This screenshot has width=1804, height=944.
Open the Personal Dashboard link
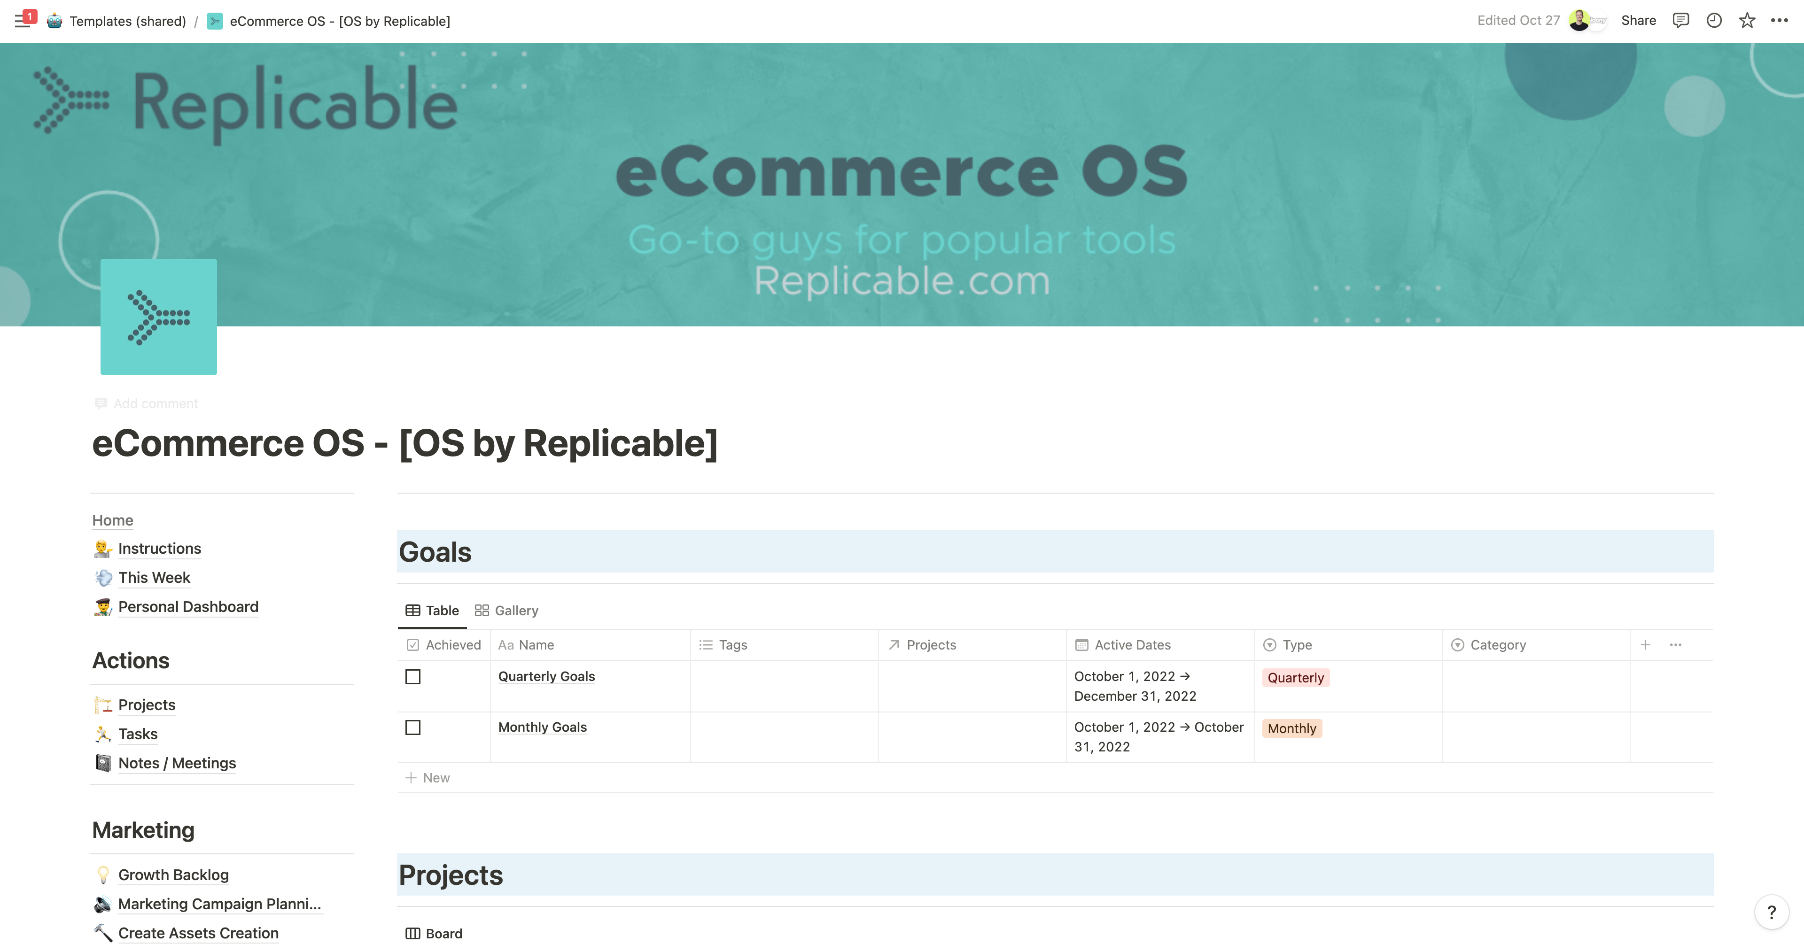[x=188, y=606]
